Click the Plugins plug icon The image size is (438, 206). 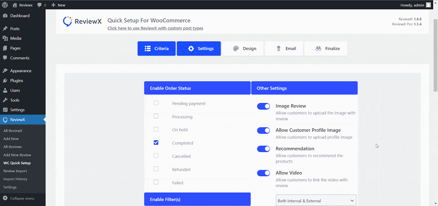[x=5, y=81]
